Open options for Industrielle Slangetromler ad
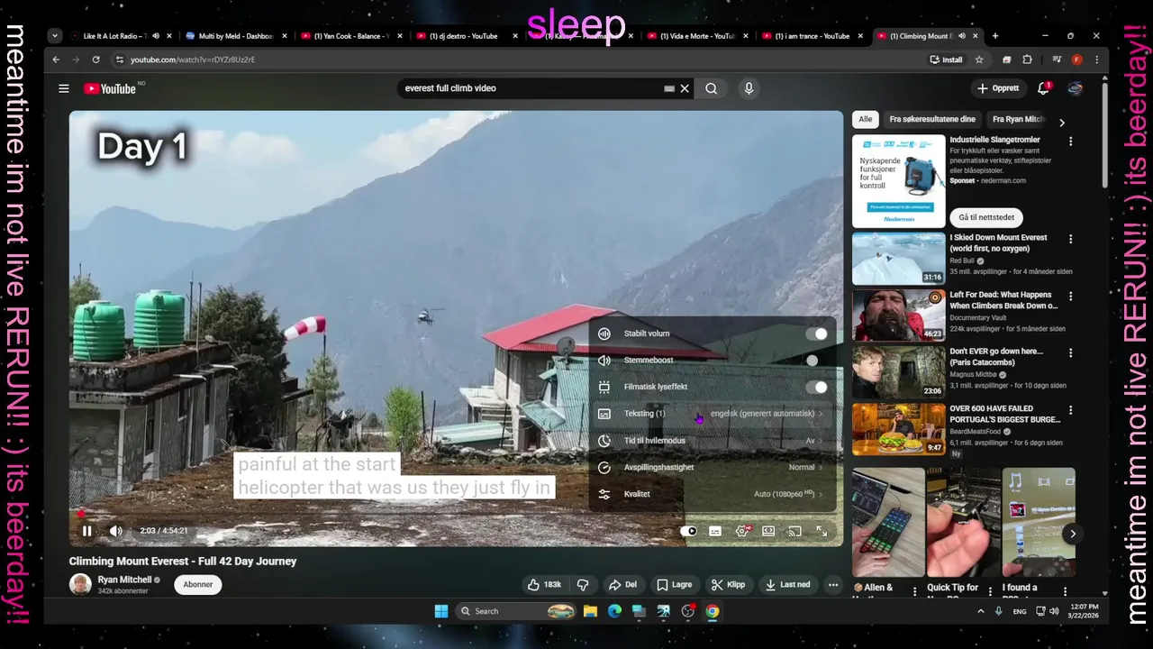This screenshot has height=649, width=1153. (1071, 142)
